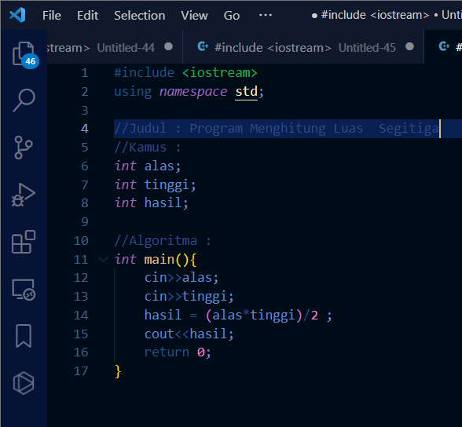
Task: Open the Go menu
Action: click(232, 15)
